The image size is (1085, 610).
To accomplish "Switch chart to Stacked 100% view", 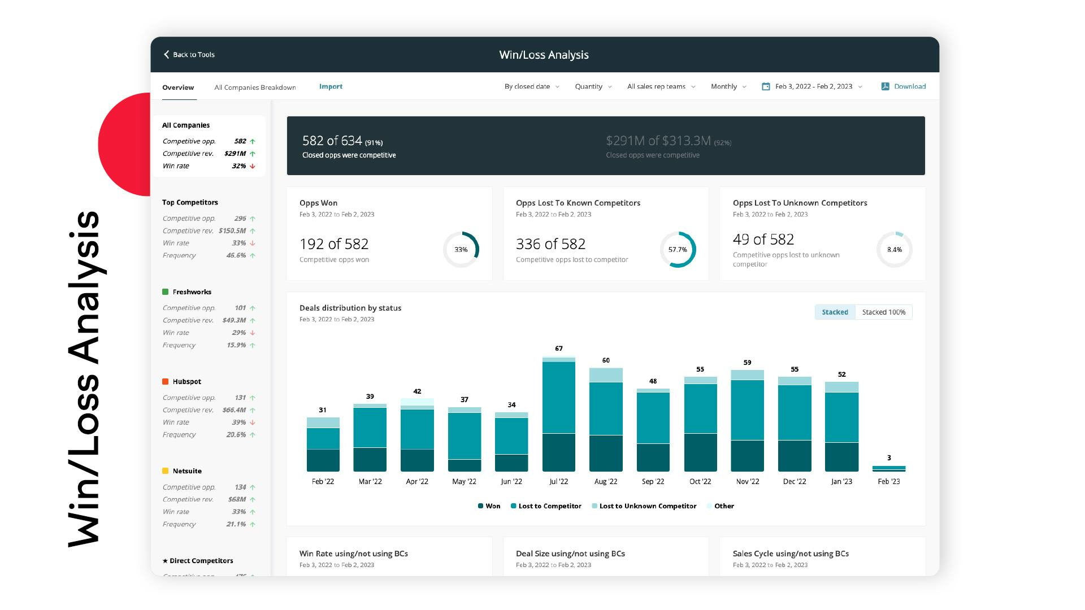I will coord(883,312).
